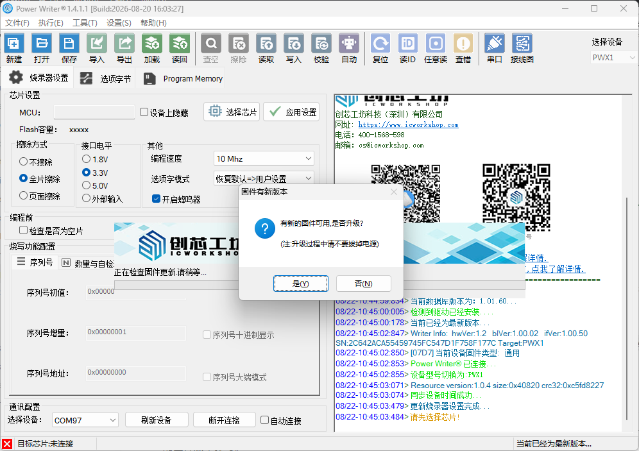Image resolution: width=639 pixels, height=451 pixels.
Task: Select 5.0V interface level
Action: [x=86, y=185]
